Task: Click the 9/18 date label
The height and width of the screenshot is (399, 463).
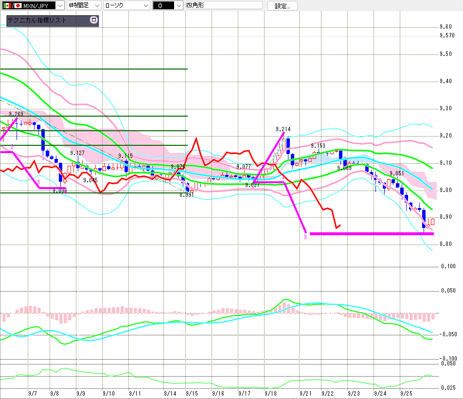Action: click(270, 393)
